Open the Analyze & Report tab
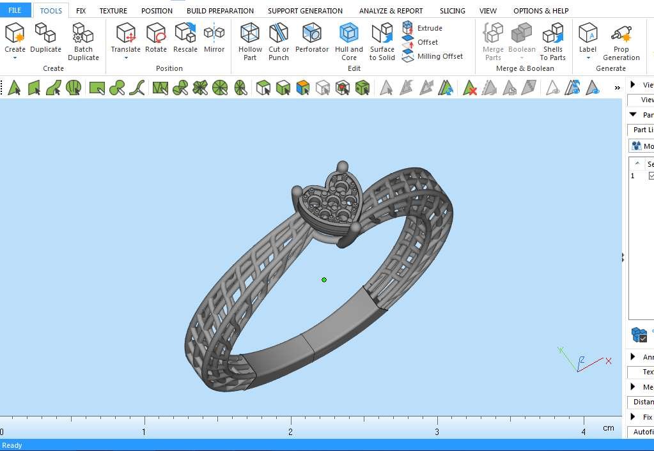 (x=391, y=11)
